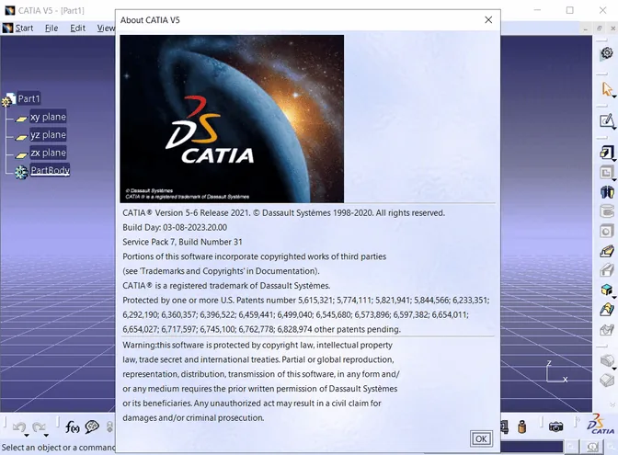Click the 'Portions of this software incorporate' line

tap(254, 256)
